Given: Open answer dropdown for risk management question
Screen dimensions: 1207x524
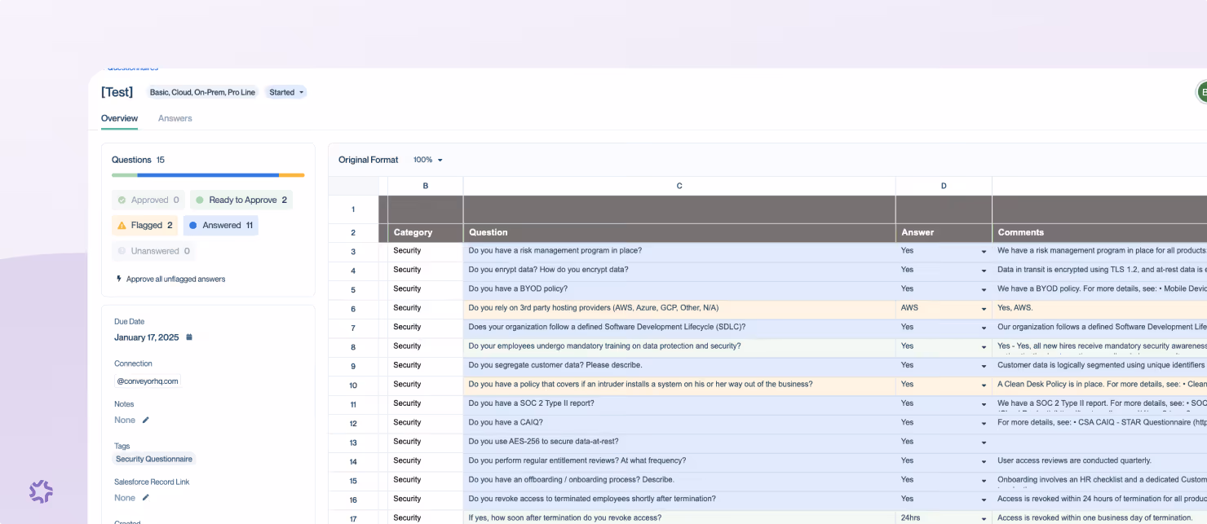Looking at the screenshot, I should coord(984,251).
